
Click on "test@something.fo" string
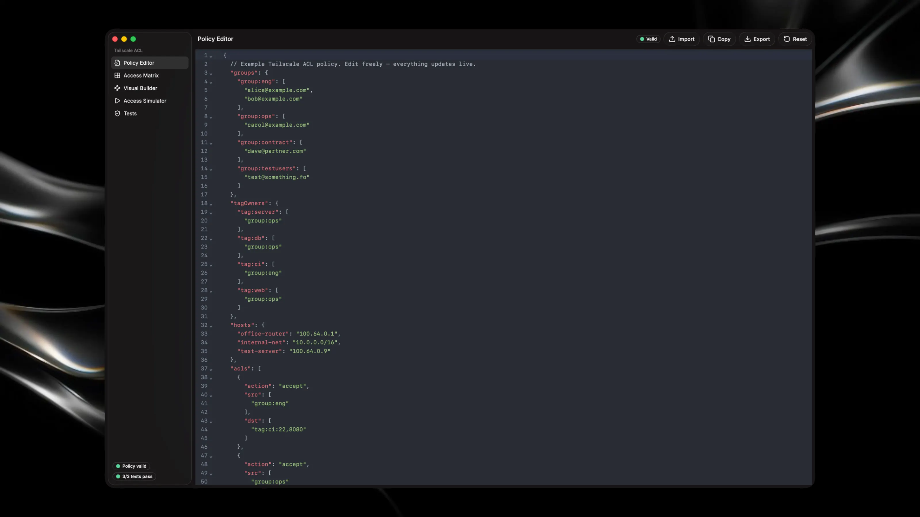pos(277,177)
